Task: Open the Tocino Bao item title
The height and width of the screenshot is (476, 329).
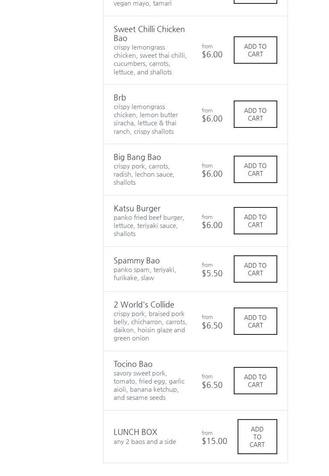Action: pos(133,364)
